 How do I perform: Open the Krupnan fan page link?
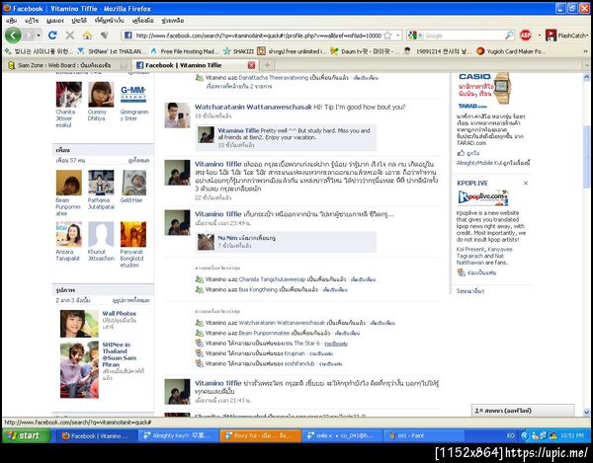[x=295, y=353]
